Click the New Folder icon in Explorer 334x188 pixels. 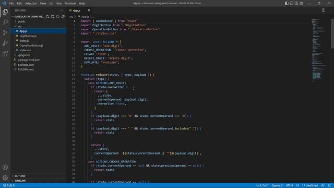(53, 16)
